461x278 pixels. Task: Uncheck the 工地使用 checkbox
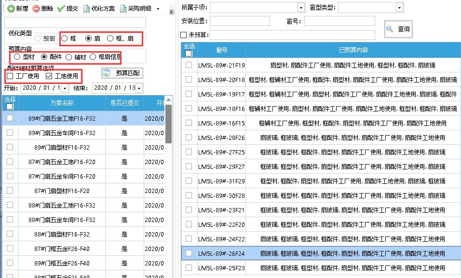click(x=49, y=76)
